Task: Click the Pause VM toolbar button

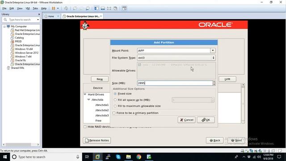Action: pyautogui.click(x=54, y=8)
